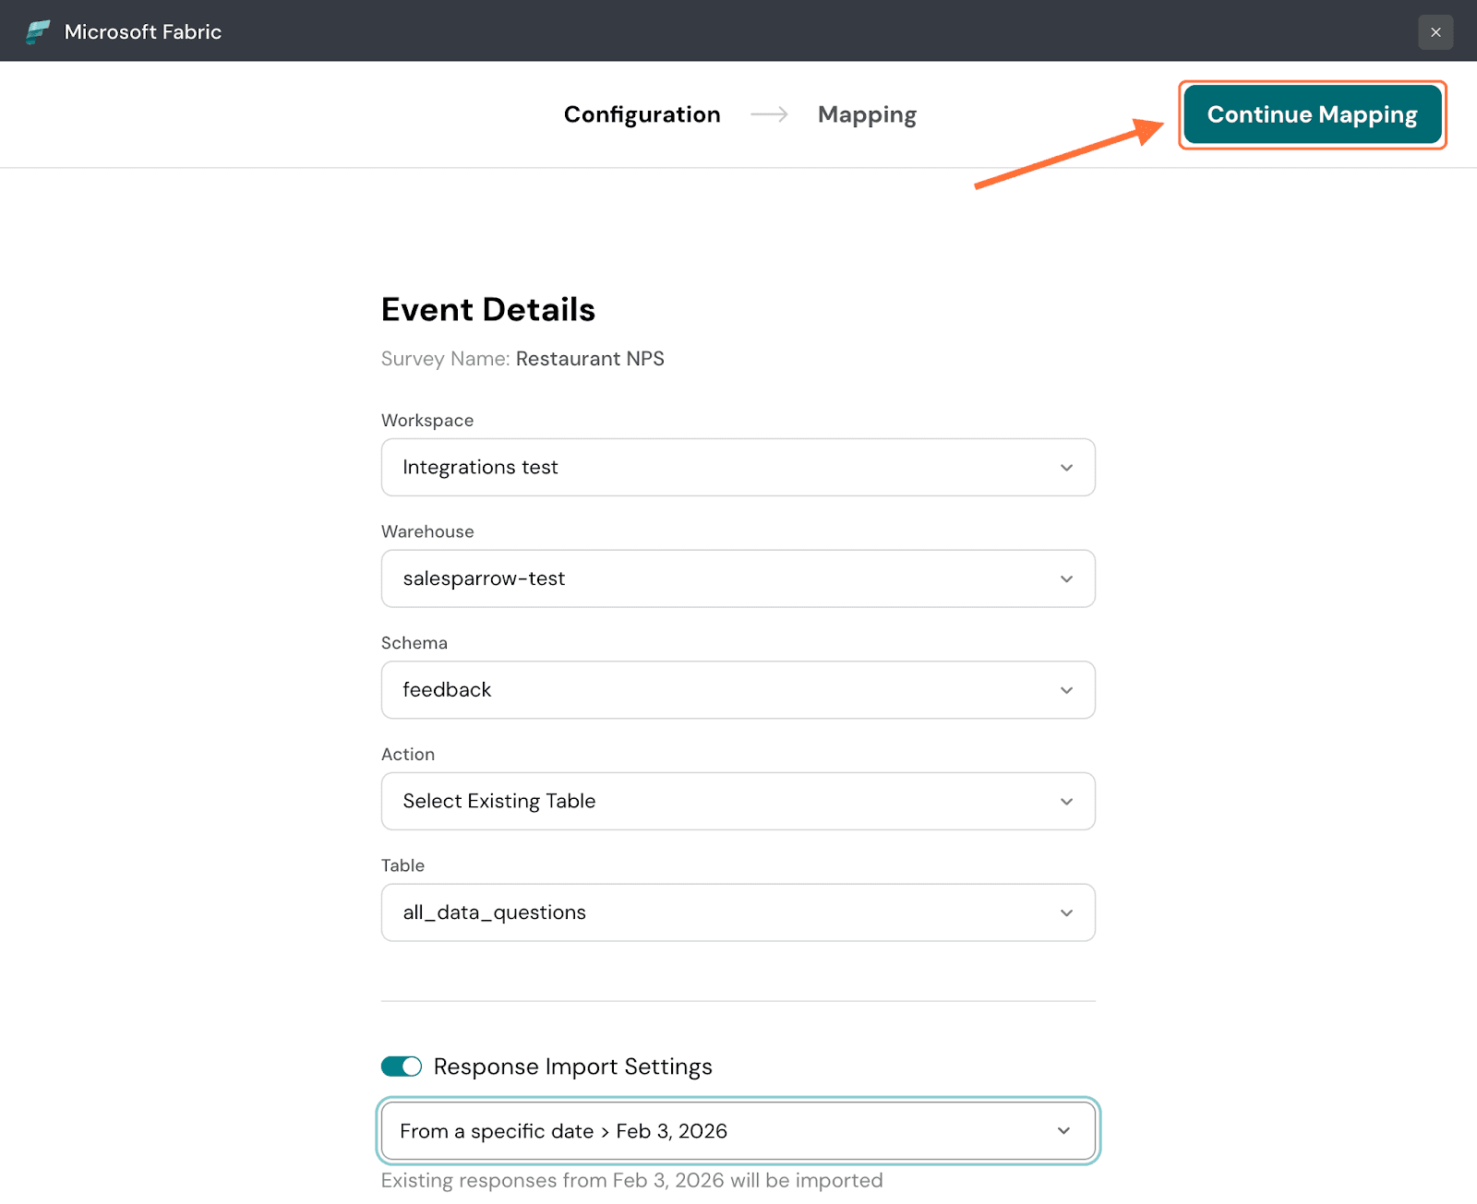This screenshot has width=1477, height=1204.
Task: Disable the Response Import Settings toggle
Action: pos(402,1067)
